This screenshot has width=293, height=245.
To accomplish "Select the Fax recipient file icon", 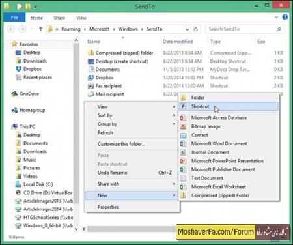I will (91, 86).
